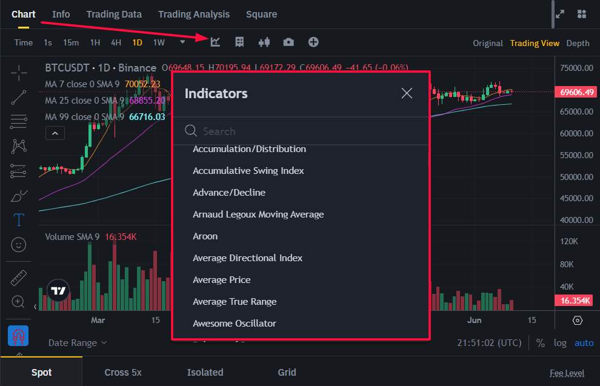
Task: Toggle percent scale mode
Action: coord(541,343)
